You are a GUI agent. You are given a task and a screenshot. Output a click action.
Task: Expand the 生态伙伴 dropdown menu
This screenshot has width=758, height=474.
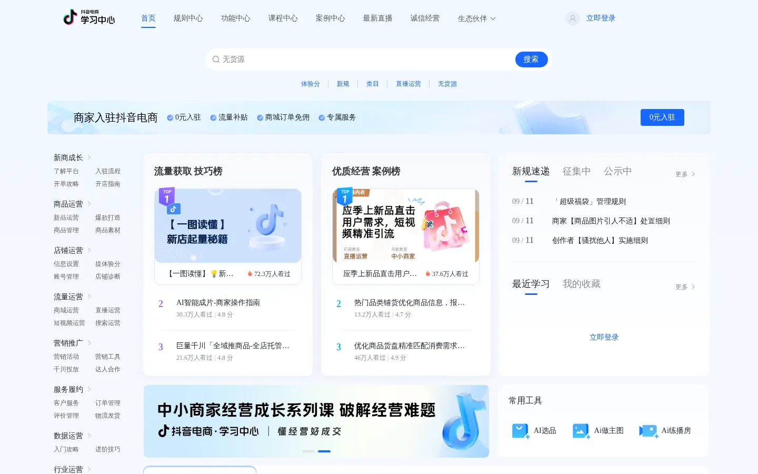coord(477,18)
